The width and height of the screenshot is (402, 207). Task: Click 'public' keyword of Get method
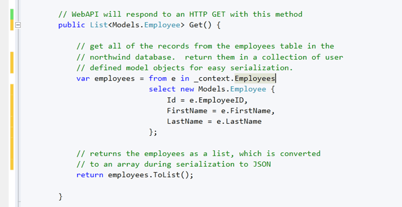(x=71, y=25)
